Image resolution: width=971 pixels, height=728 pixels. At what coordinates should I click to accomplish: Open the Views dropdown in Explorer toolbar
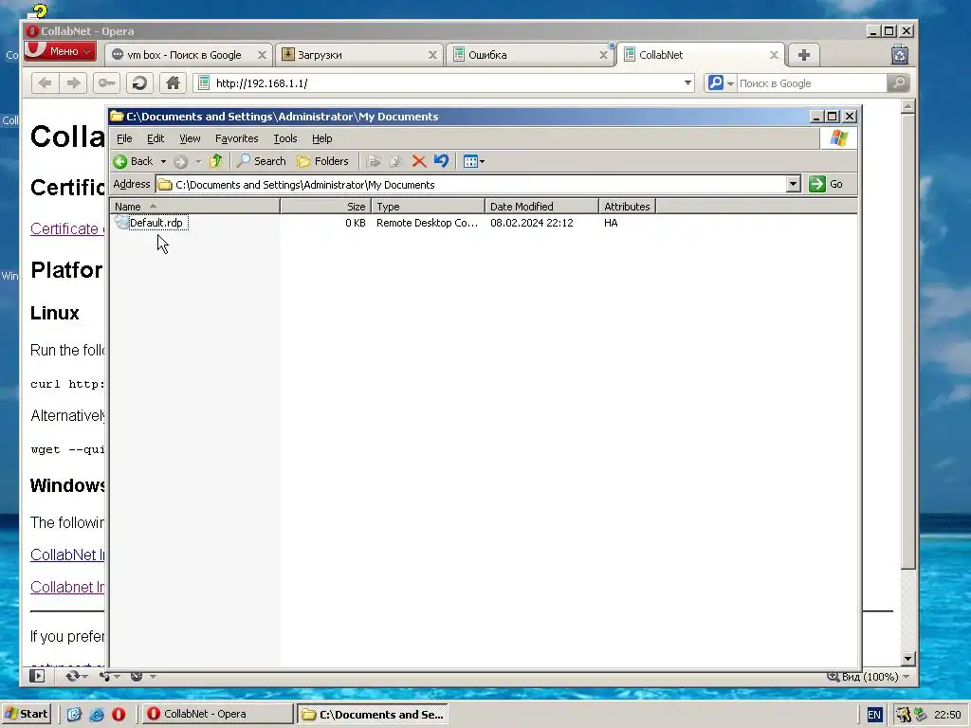coord(474,161)
